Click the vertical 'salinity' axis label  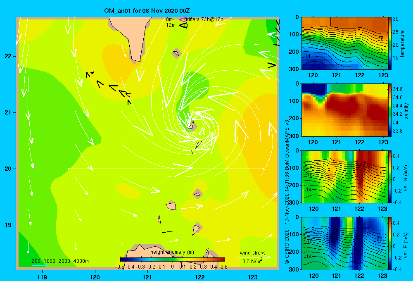tap(406, 111)
